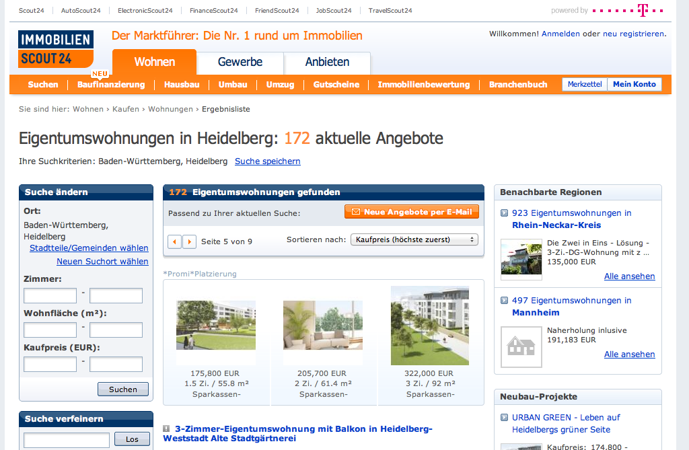Open Gutscheine menu item
Viewport: 689px width, 450px height.
tap(336, 84)
